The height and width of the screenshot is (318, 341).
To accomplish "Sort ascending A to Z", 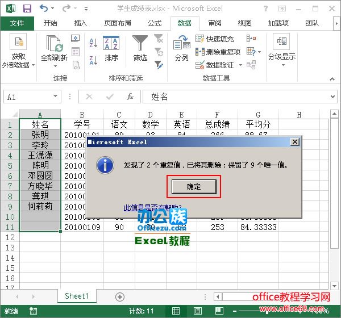I will click(x=94, y=43).
